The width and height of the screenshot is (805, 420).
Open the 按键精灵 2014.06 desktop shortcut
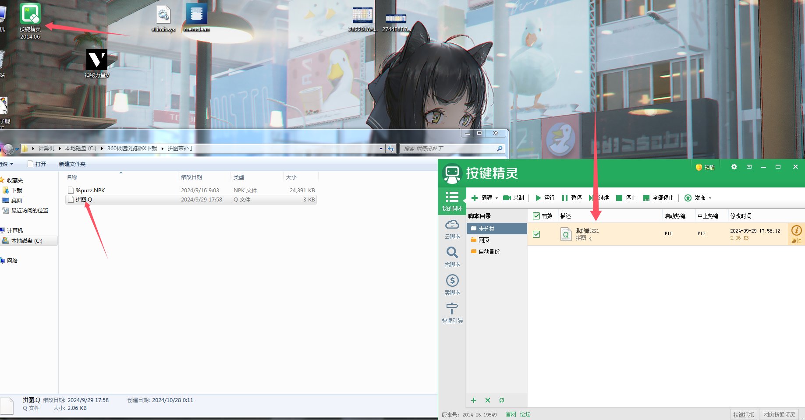click(x=30, y=21)
